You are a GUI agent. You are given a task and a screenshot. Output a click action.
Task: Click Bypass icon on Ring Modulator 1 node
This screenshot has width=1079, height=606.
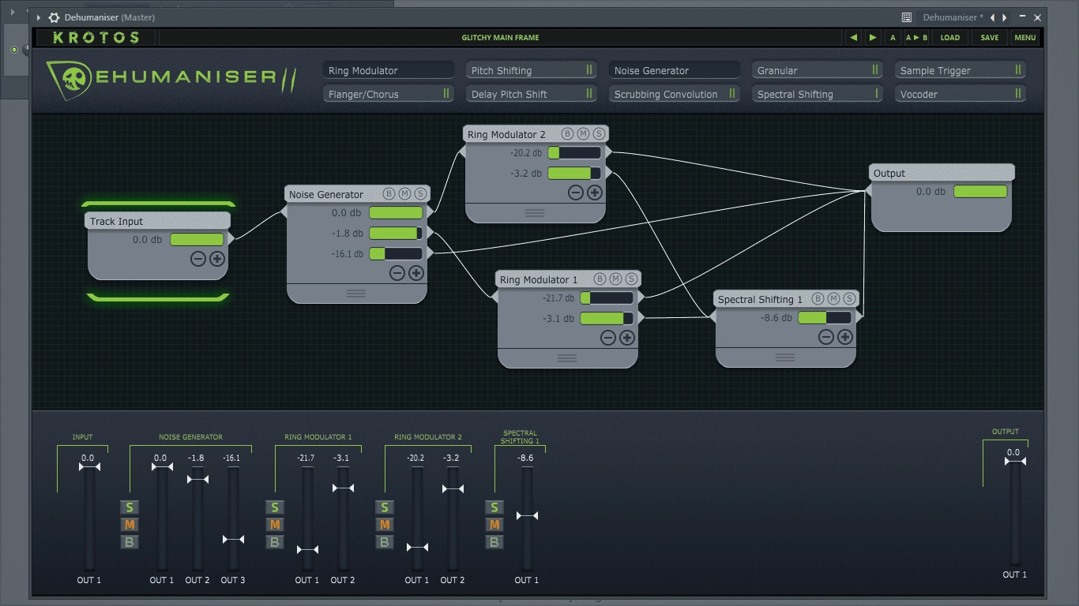tap(600, 279)
